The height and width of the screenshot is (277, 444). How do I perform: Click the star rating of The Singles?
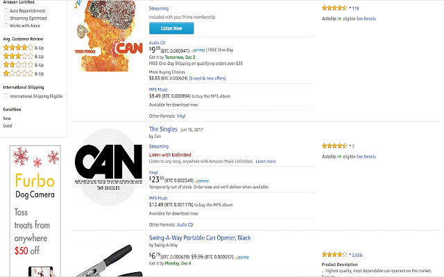[x=334, y=146]
